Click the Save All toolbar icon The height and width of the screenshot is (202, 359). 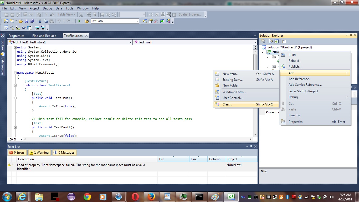[x=32, y=21]
